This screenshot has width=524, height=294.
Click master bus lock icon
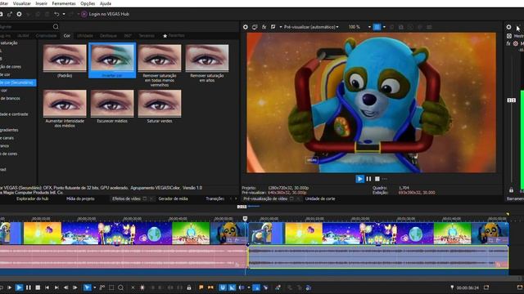pyautogui.click(x=511, y=190)
